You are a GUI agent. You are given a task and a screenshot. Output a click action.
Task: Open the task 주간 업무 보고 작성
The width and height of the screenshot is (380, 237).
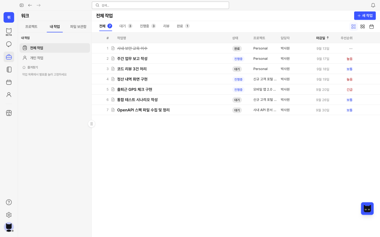132,58
